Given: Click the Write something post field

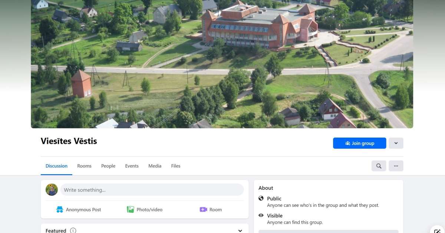Looking at the screenshot, I should [x=152, y=190].
